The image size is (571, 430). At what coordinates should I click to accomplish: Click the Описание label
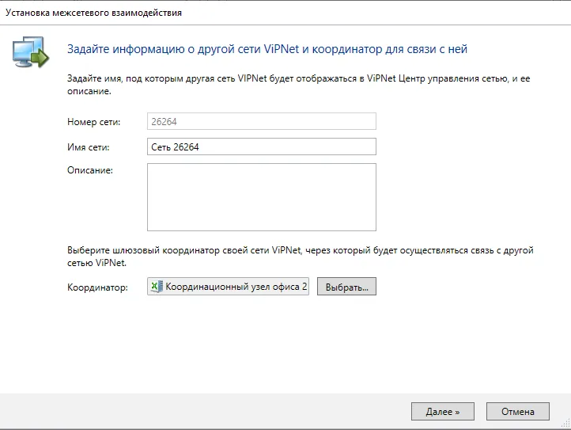[90, 170]
